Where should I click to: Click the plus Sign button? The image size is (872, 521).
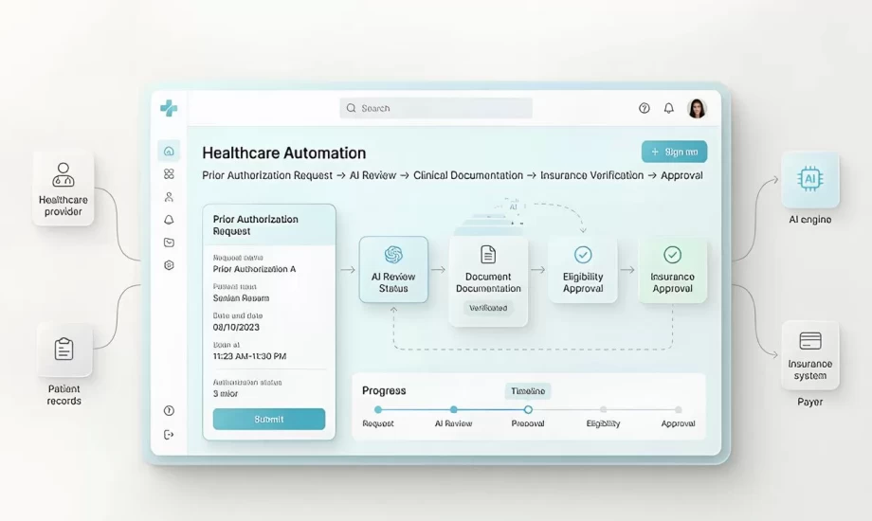pos(674,152)
